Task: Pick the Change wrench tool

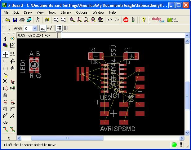Action: click(12, 68)
